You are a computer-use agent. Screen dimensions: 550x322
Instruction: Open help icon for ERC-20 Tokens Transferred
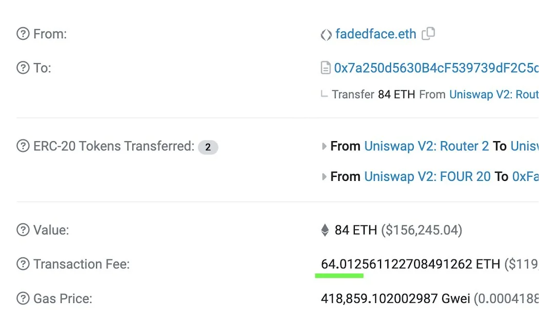23,146
